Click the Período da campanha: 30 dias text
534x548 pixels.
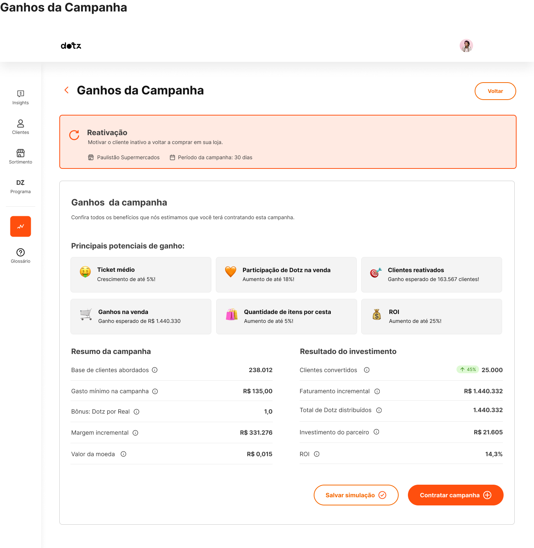click(x=215, y=157)
